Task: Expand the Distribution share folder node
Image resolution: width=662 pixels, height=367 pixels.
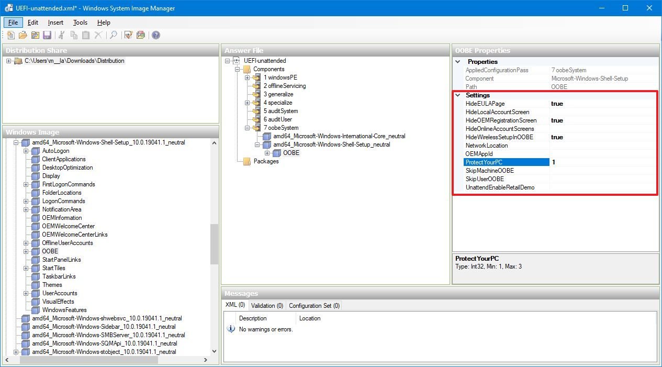Action: pos(9,61)
